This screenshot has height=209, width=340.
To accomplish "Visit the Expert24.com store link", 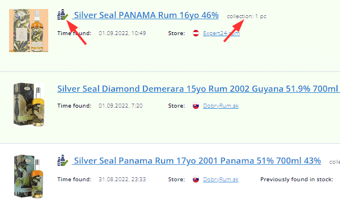I will click(x=221, y=33).
